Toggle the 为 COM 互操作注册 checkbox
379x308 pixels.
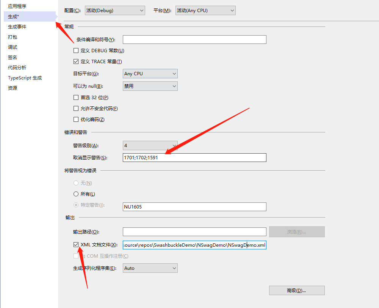76,256
